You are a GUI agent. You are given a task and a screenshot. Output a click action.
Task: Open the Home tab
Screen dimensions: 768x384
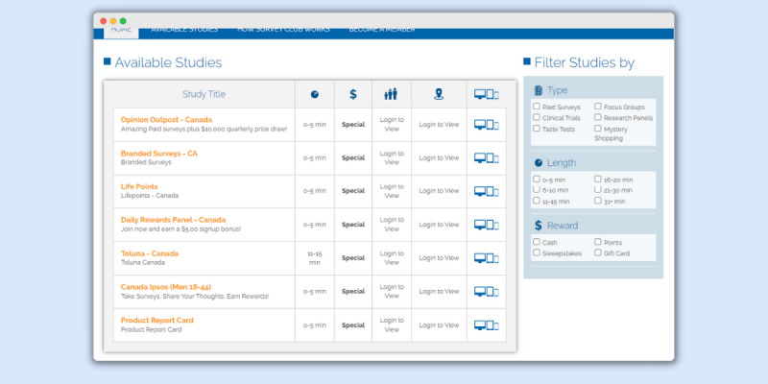(x=121, y=31)
